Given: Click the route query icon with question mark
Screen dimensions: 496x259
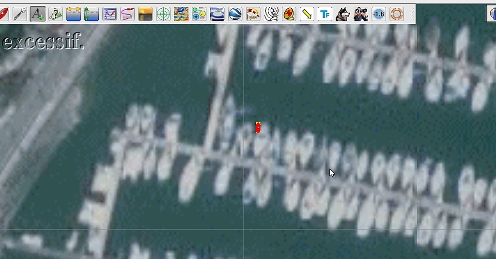Looking at the screenshot, I should tap(55, 14).
